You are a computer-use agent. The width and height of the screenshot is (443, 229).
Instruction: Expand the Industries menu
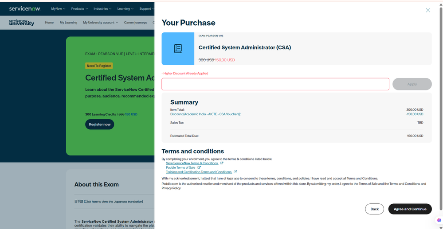(102, 9)
